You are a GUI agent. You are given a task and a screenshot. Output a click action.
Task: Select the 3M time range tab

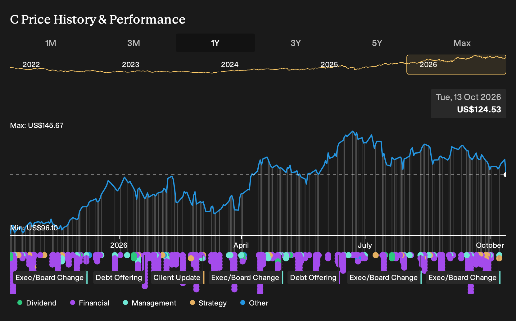[134, 43]
